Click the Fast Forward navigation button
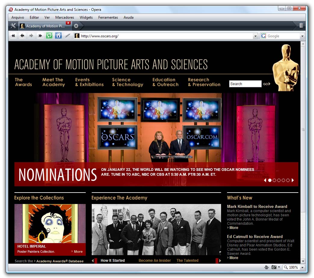The width and height of the screenshot is (314, 278). tap(40, 36)
